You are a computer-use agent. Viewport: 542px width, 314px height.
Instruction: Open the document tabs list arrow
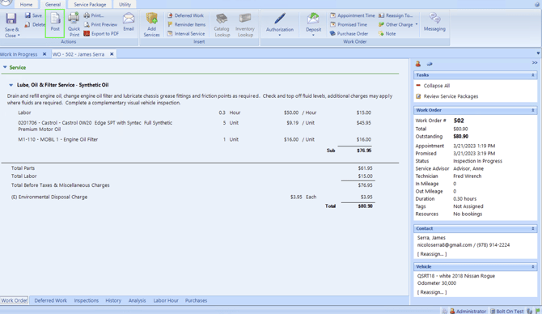click(x=538, y=53)
